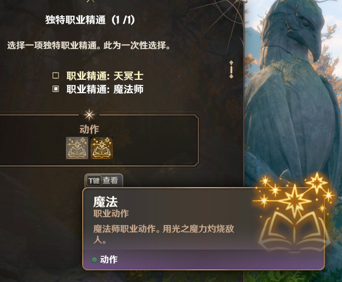342x282 pixels.
Task: Click the 动作 section heading
Action: [x=89, y=129]
